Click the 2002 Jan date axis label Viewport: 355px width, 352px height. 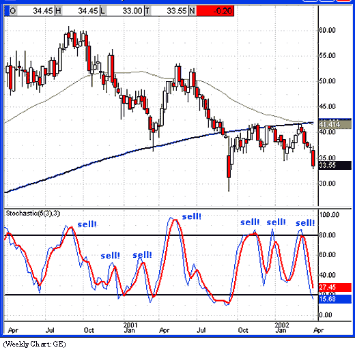[x=281, y=327]
